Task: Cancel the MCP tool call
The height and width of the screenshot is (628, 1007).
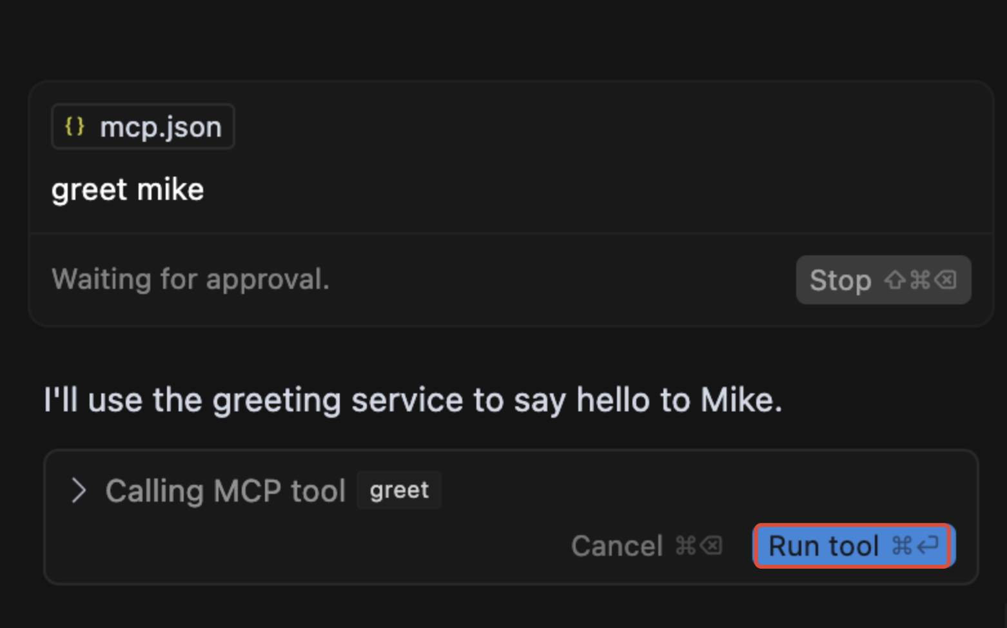Action: (617, 546)
